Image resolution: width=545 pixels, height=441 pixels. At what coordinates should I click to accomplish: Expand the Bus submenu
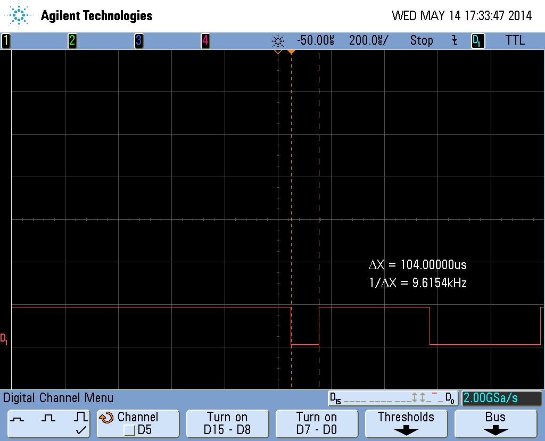click(x=496, y=423)
